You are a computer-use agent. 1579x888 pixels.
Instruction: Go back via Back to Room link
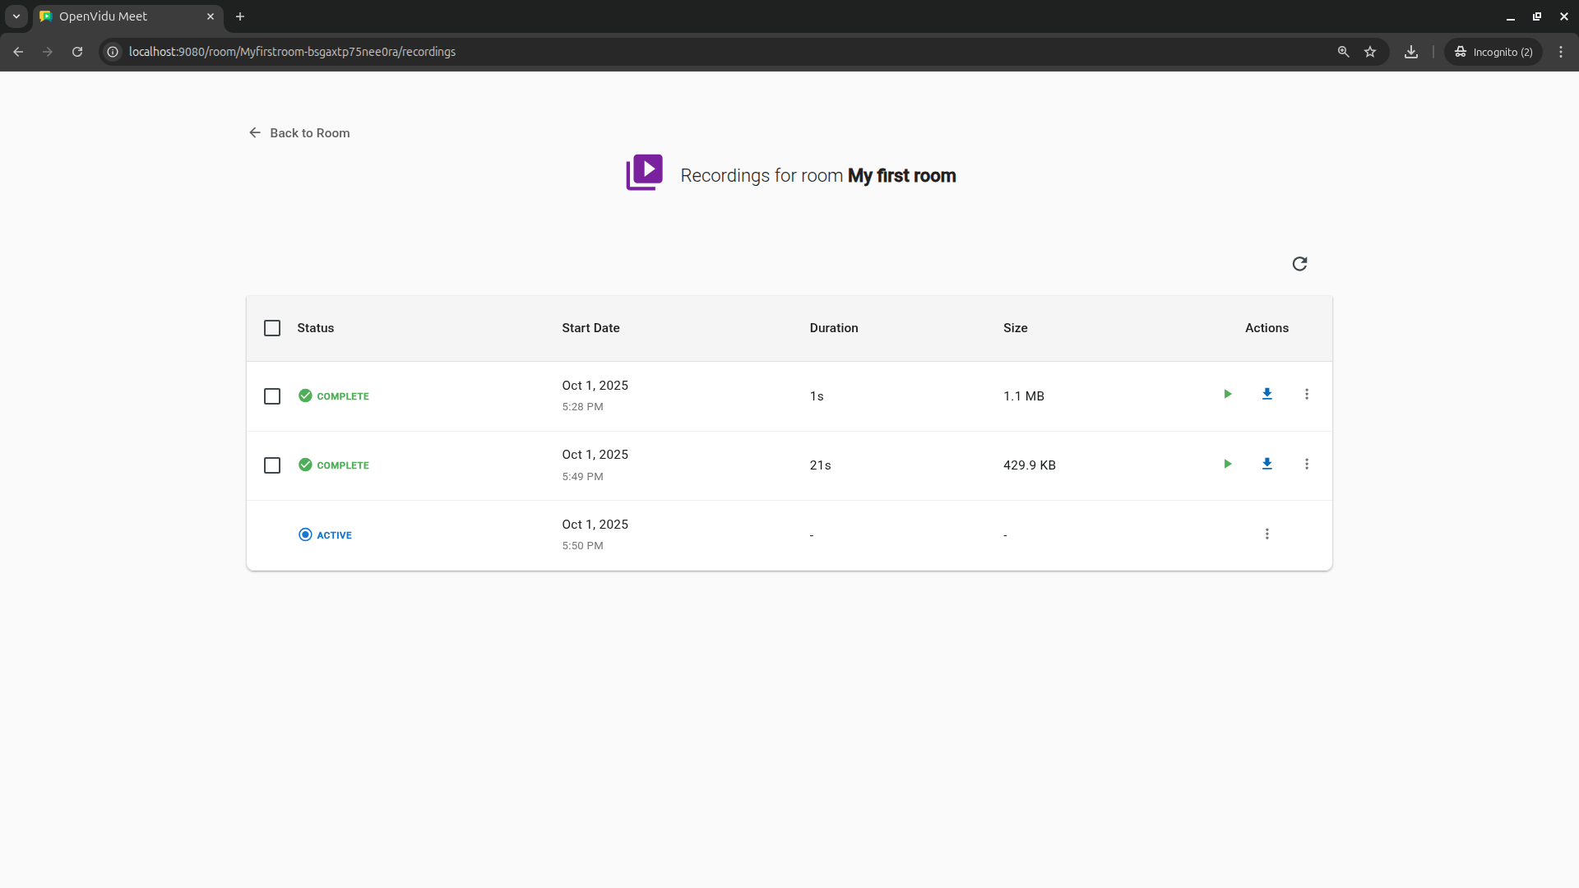[299, 133]
